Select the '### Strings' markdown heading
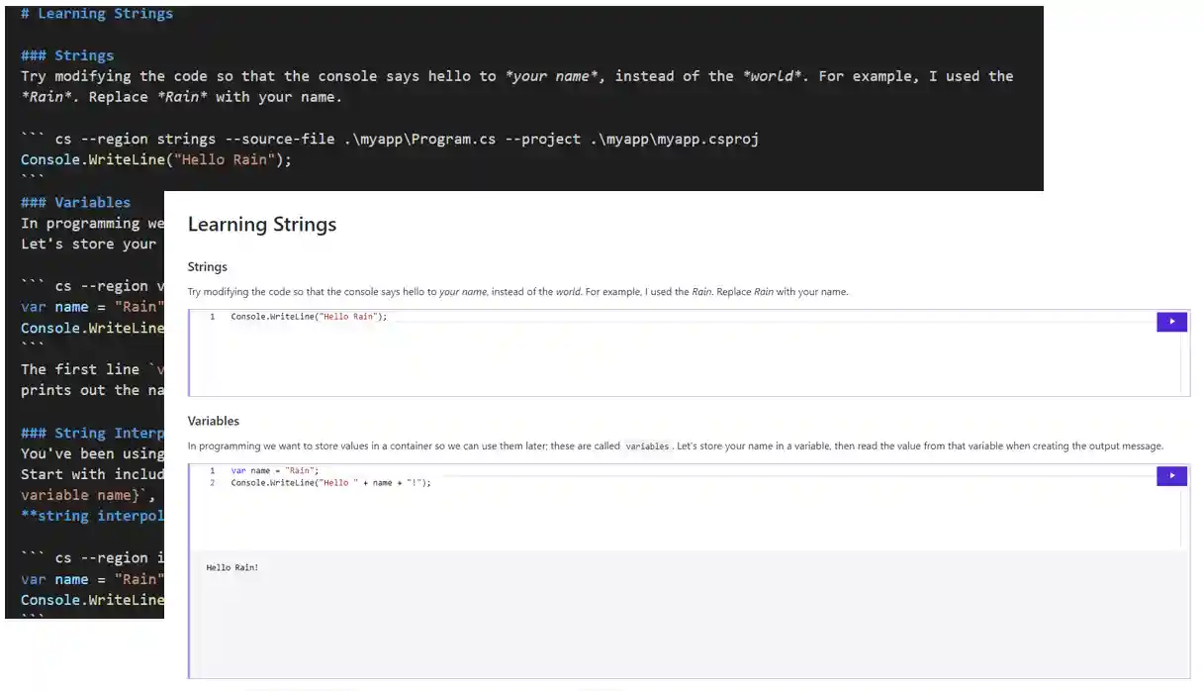Image resolution: width=1204 pixels, height=691 pixels. [67, 55]
